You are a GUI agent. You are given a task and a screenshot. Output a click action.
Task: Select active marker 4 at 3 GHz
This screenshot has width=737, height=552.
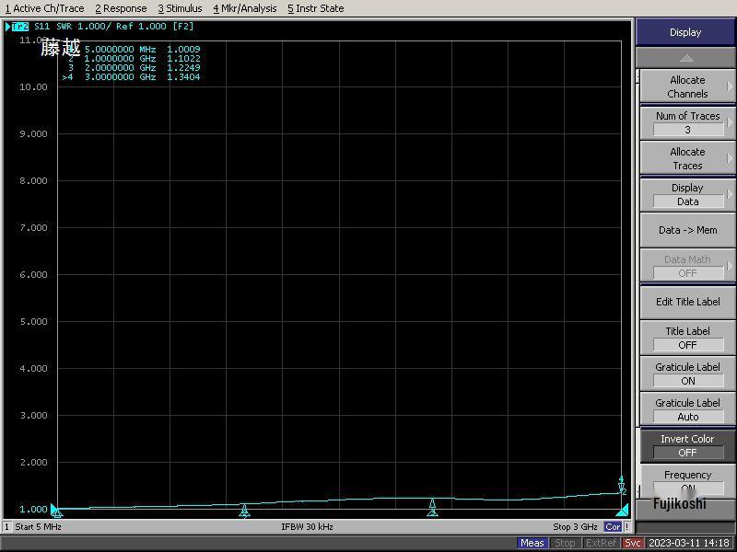click(621, 485)
